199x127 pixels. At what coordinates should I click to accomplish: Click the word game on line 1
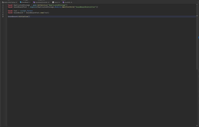pos(35,5)
